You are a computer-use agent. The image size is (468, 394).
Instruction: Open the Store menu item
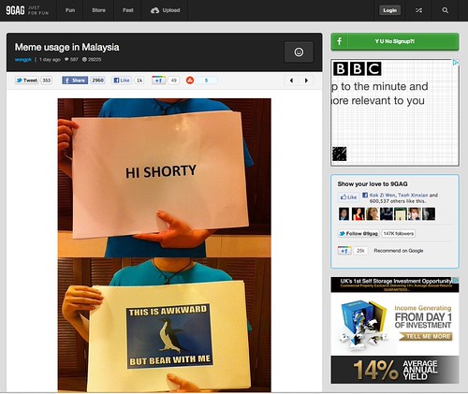(98, 10)
